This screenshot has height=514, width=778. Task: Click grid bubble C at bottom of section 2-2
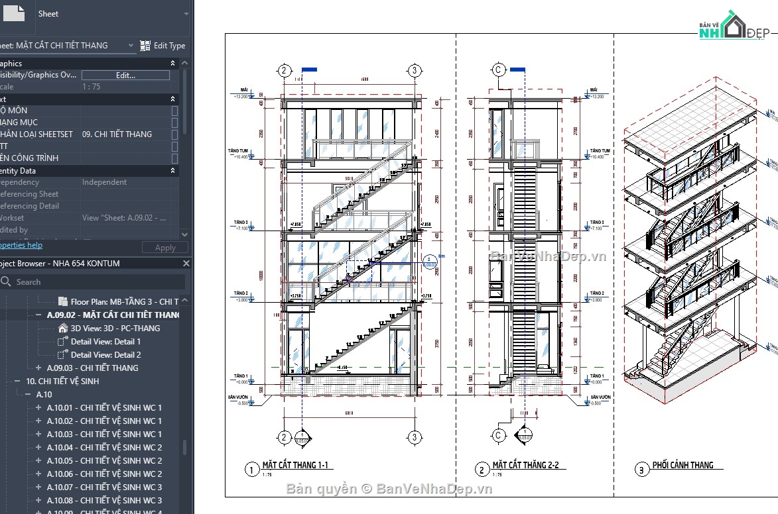pos(498,435)
